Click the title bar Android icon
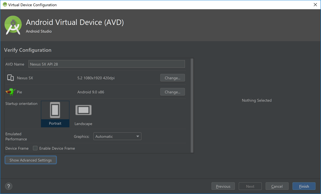The height and width of the screenshot is (194, 321). tap(5, 5)
